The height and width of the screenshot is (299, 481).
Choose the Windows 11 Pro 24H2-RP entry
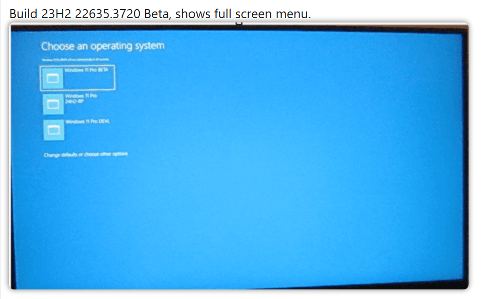coord(71,104)
